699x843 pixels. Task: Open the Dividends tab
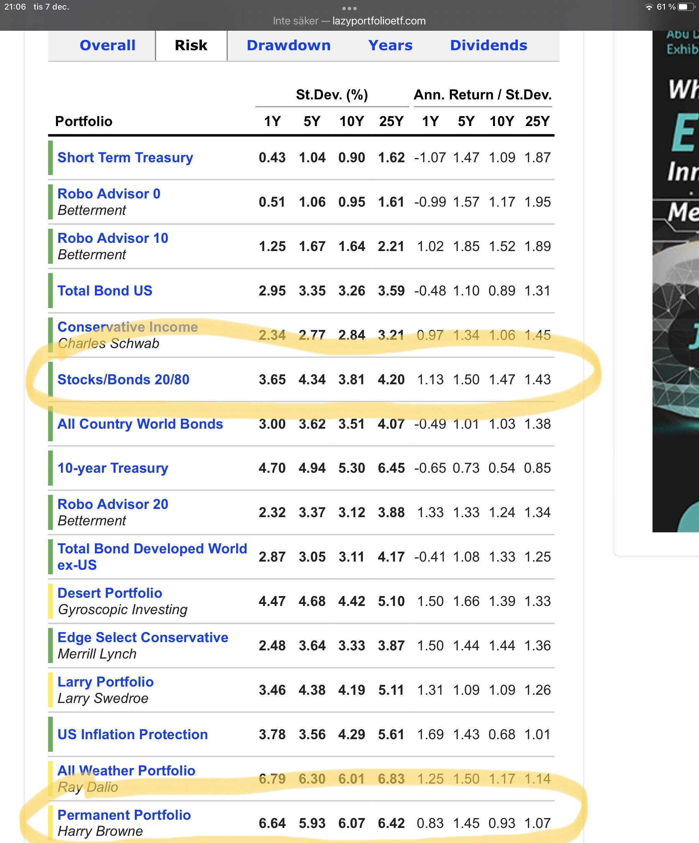click(x=488, y=45)
